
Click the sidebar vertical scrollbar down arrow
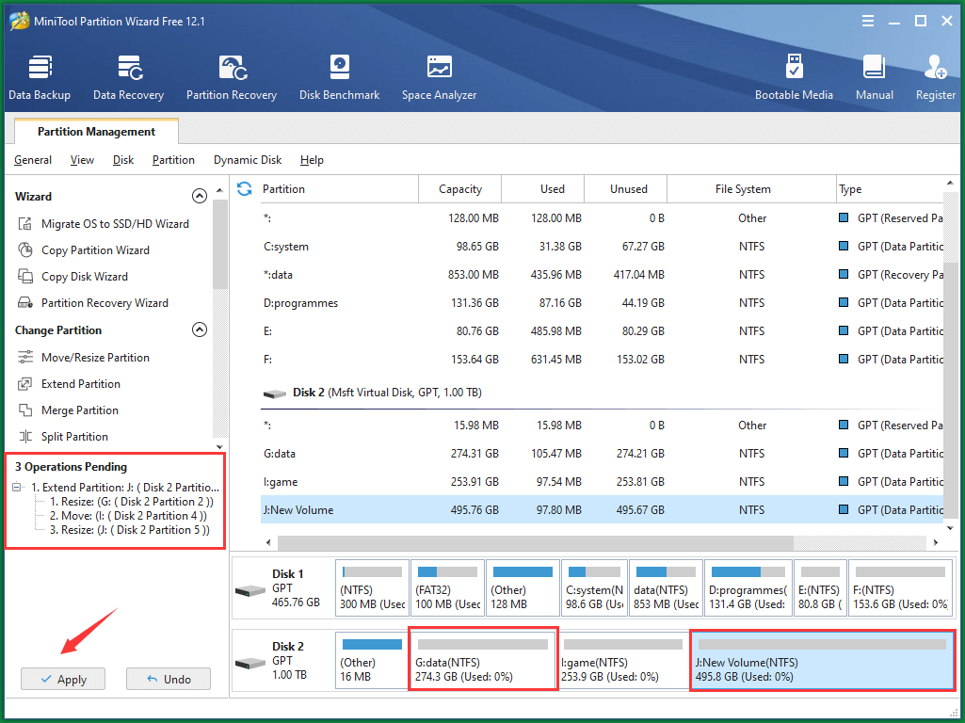pyautogui.click(x=219, y=447)
